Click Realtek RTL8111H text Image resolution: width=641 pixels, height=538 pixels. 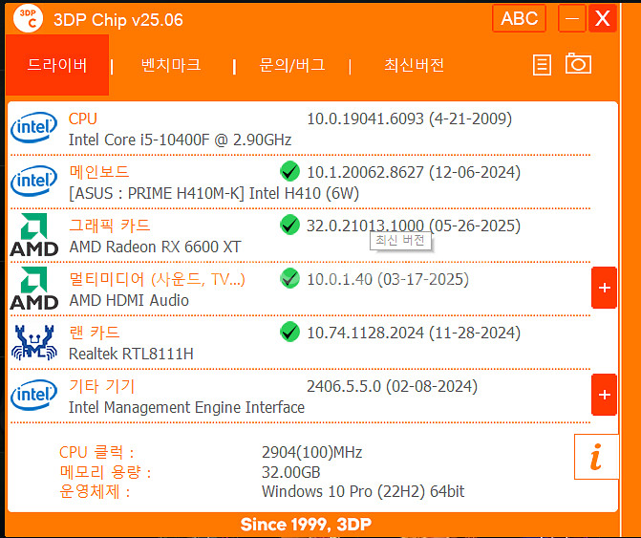click(131, 354)
